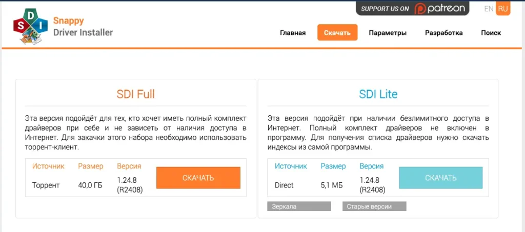Click the Snappy Driver Installer title text
The width and height of the screenshot is (525, 232).
click(83, 27)
